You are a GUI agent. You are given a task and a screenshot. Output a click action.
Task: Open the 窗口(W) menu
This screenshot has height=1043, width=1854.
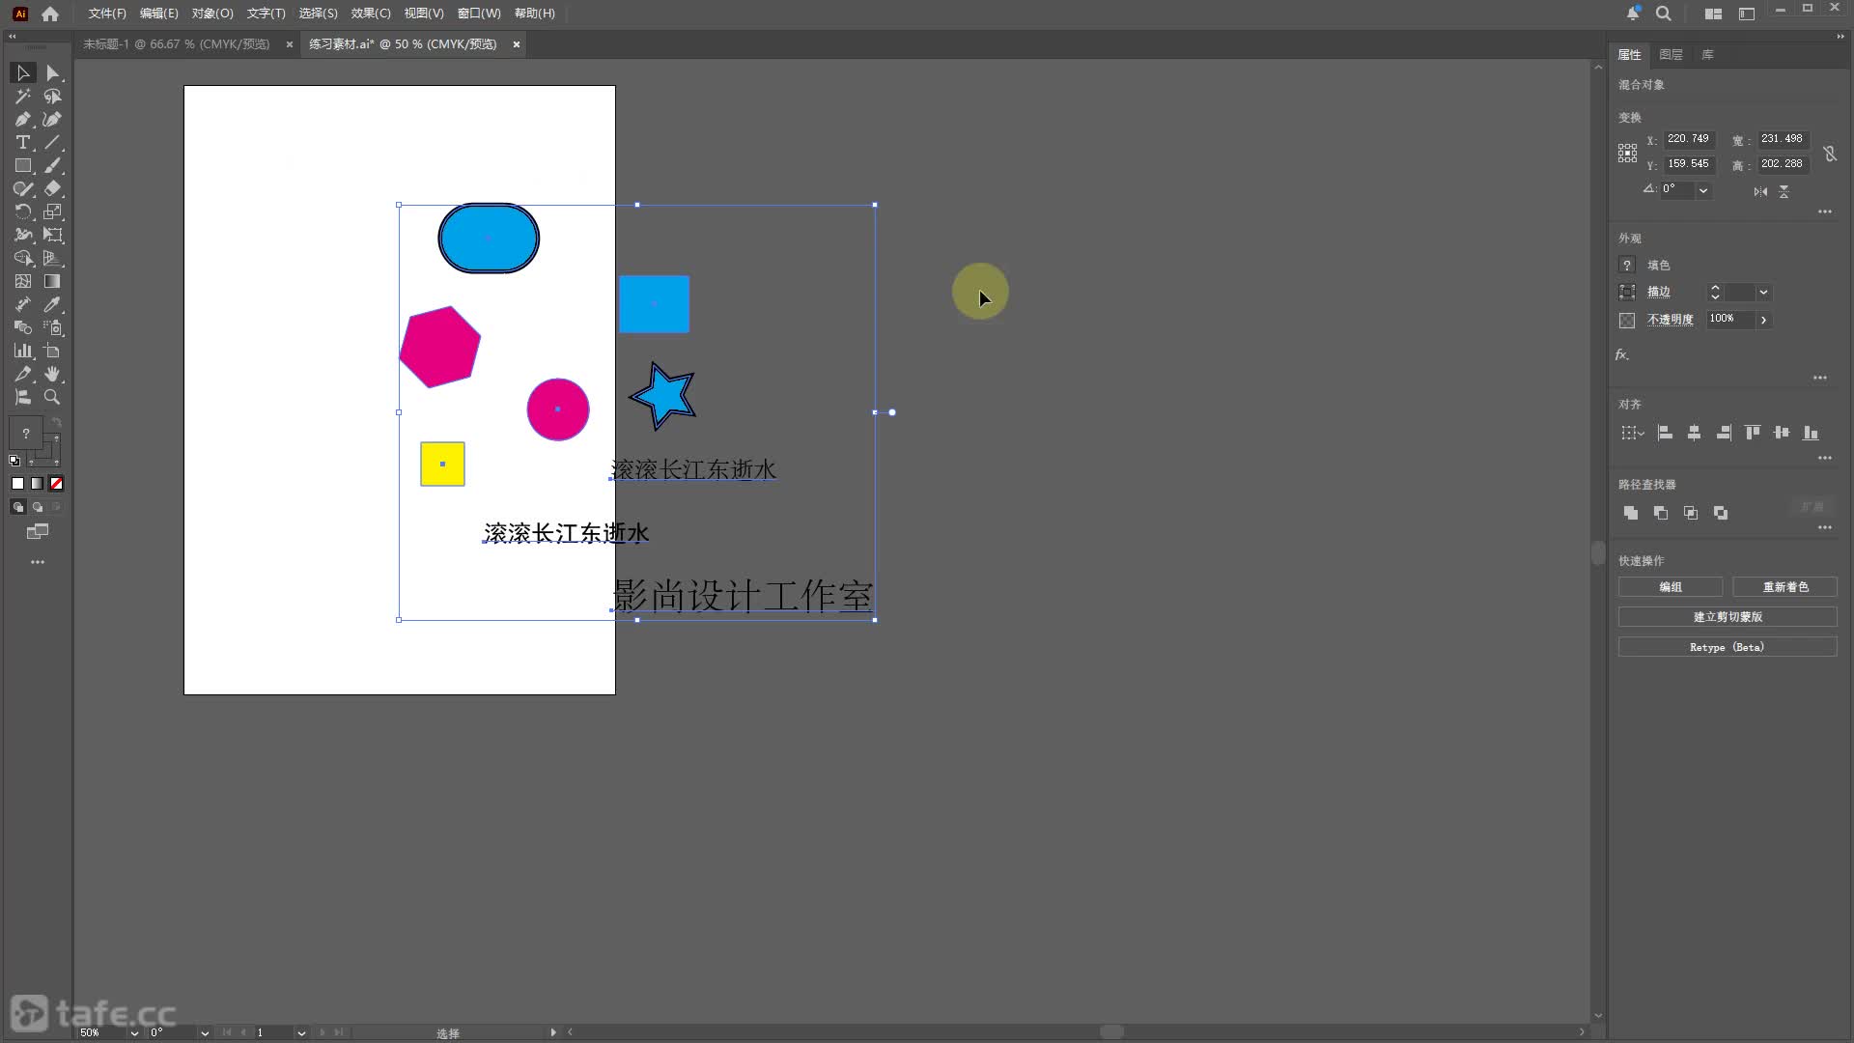coord(479,14)
